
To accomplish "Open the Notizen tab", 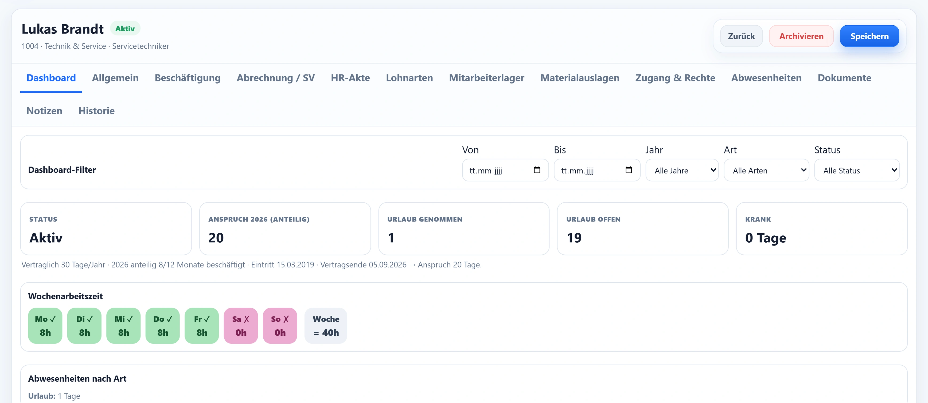I will [x=44, y=111].
